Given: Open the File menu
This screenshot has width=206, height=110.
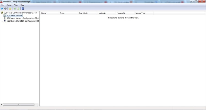Looking at the screenshot, I should tap(3, 5).
